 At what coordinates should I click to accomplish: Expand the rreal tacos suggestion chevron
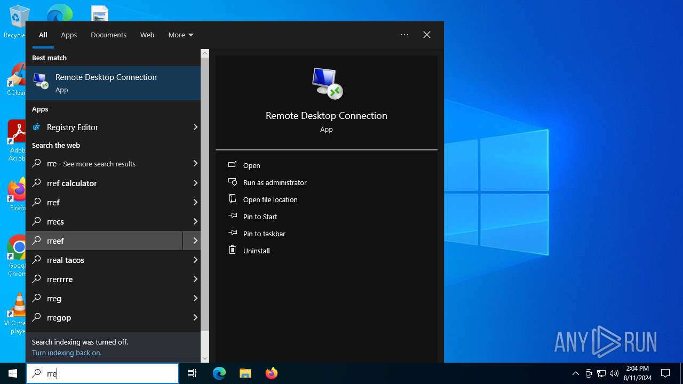click(195, 260)
